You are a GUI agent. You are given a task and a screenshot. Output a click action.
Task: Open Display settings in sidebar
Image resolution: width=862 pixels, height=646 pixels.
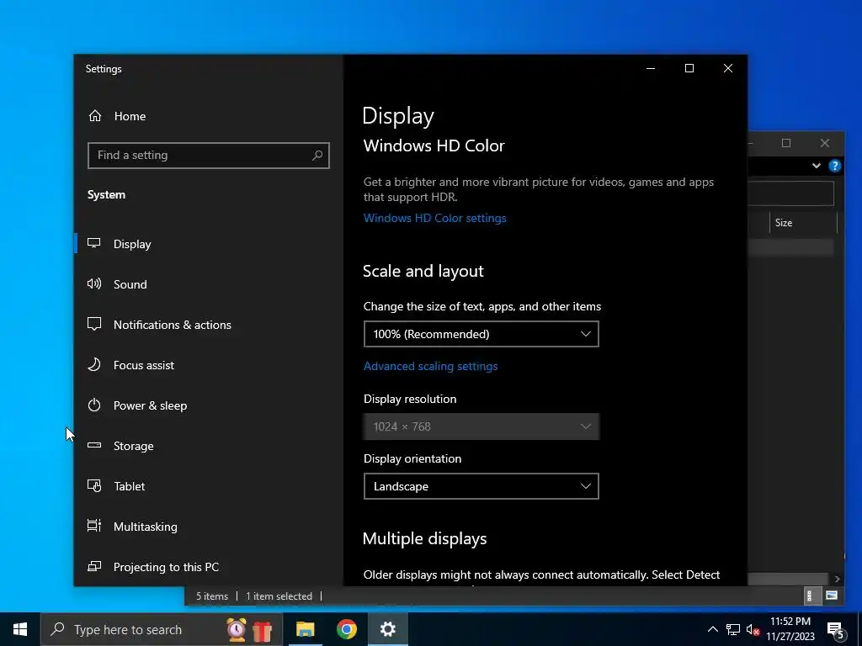[132, 244]
